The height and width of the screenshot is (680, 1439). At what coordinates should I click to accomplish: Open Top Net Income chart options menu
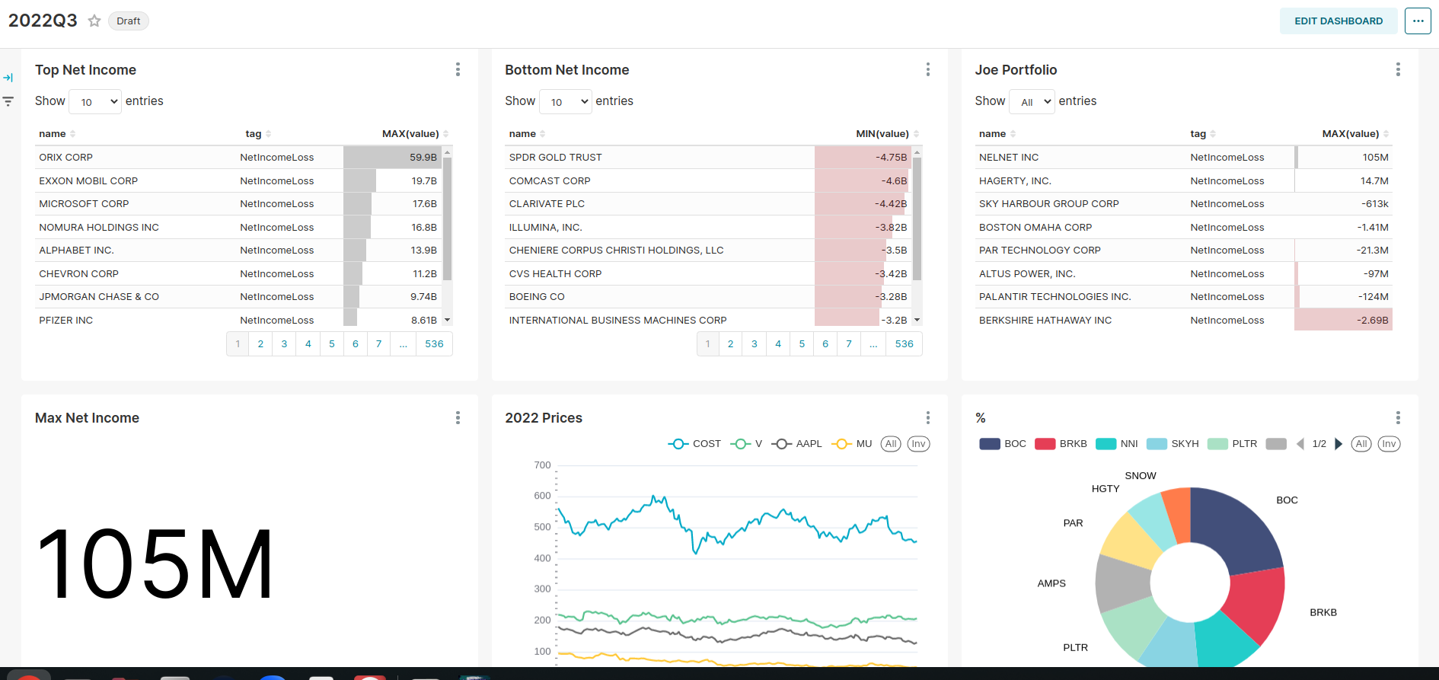tap(458, 70)
